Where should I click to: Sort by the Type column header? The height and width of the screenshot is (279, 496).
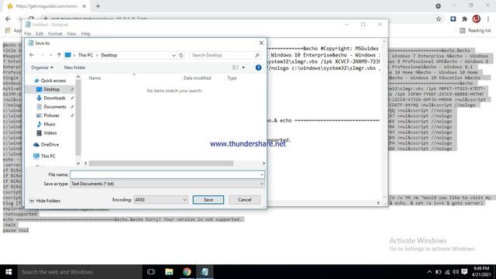tap(232, 78)
